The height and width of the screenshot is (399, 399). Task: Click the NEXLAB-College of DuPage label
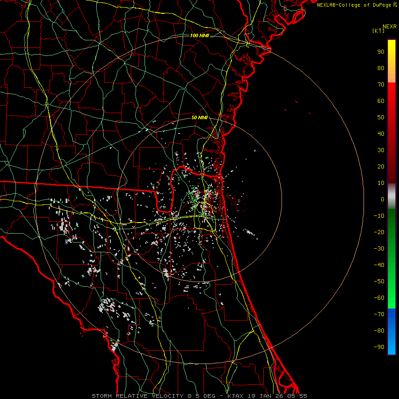point(357,5)
